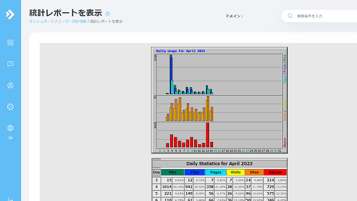Click the green Hits column header
Image resolution: width=357 pixels, height=201 pixels.
172,173
